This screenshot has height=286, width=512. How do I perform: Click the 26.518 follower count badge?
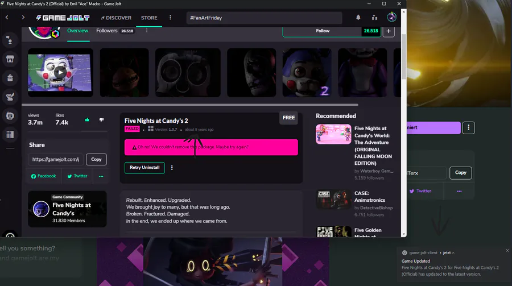pos(371,31)
